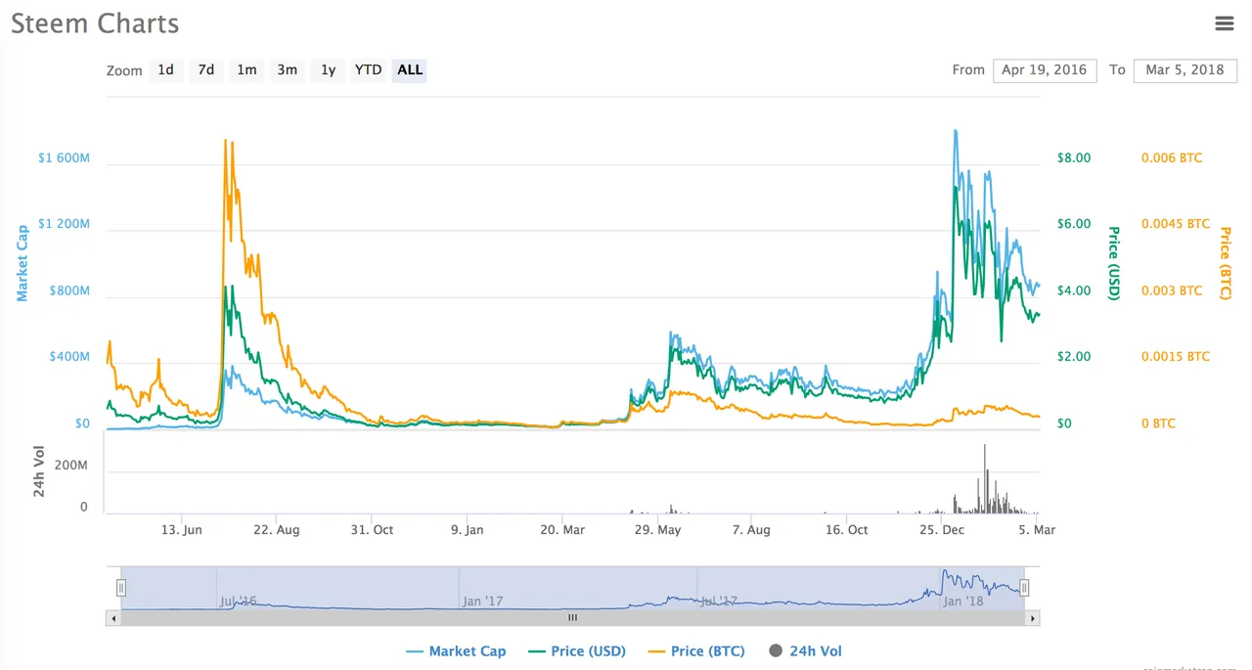
Task: Click navigator scrollbar left arrow
Action: click(112, 618)
